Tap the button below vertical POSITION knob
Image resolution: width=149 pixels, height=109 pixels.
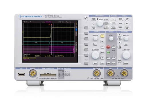(x=95, y=44)
